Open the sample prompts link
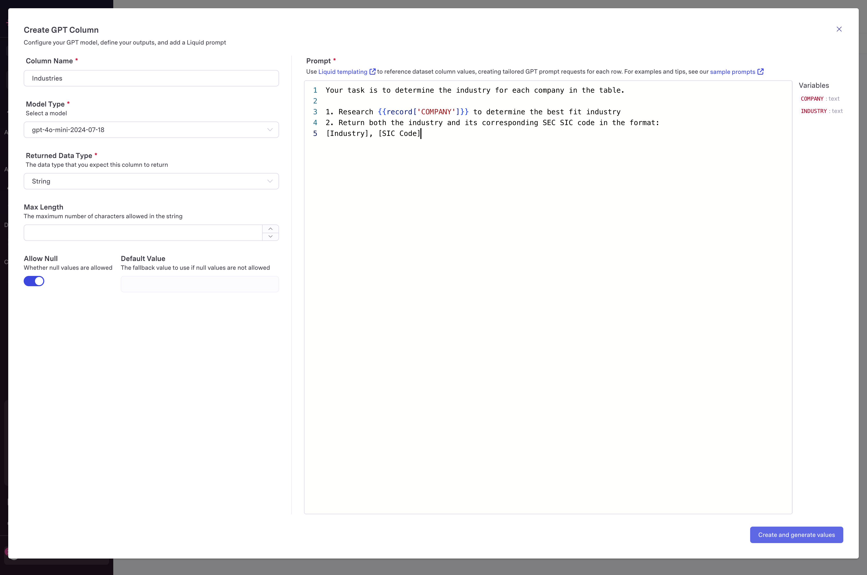Viewport: 867px width, 575px height. click(x=732, y=72)
